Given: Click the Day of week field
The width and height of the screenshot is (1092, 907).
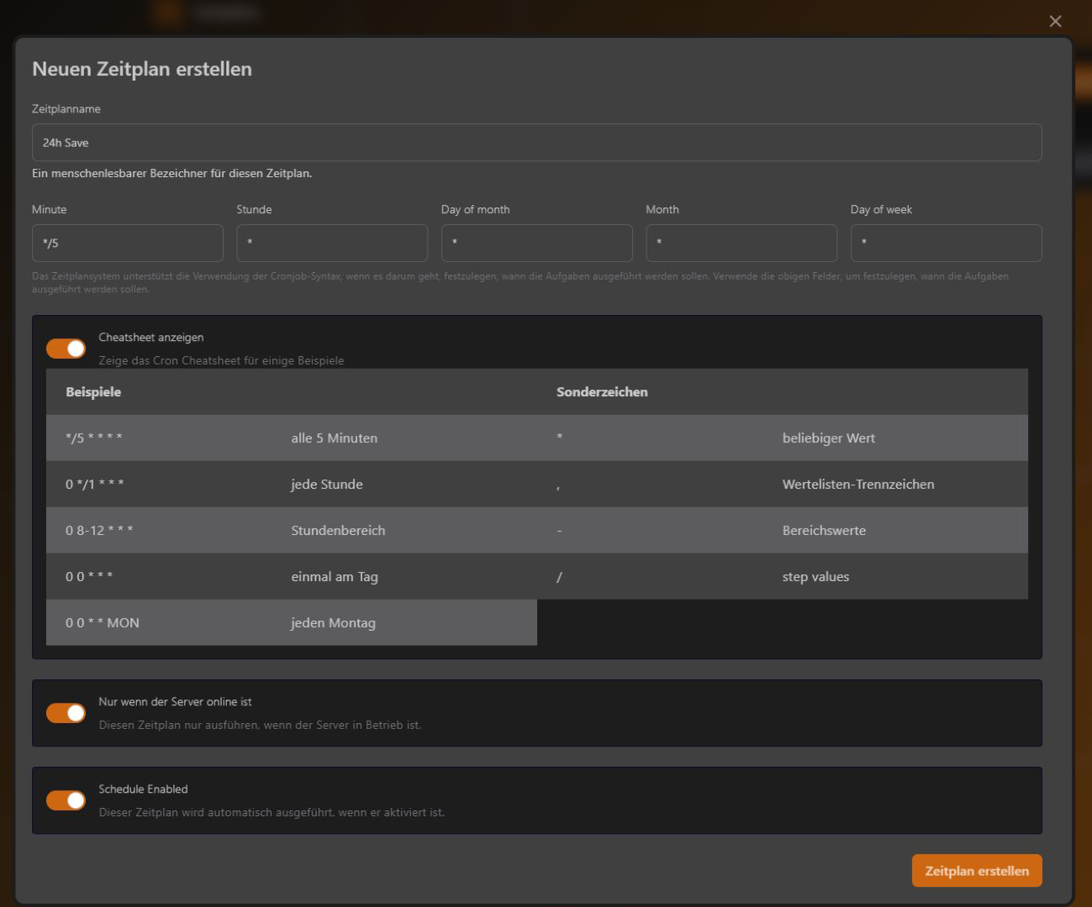Looking at the screenshot, I should click(946, 244).
